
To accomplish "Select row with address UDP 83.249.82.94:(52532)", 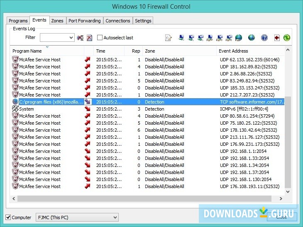I will [x=147, y=81].
